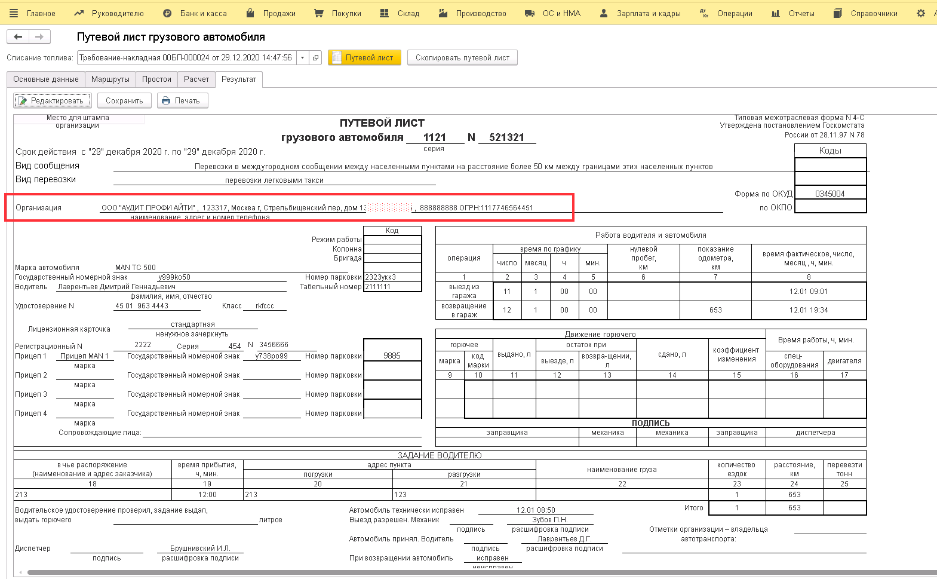The image size is (937, 579).
Task: Switch to the Основные данные tab
Action: [x=46, y=79]
